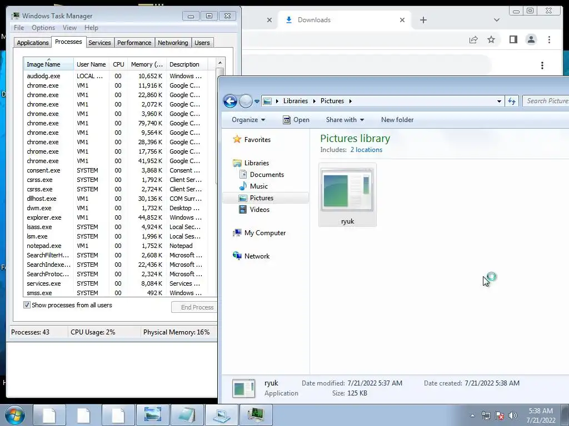Expand the address bar history dropdown
Screen dimensions: 569x426
point(499,101)
